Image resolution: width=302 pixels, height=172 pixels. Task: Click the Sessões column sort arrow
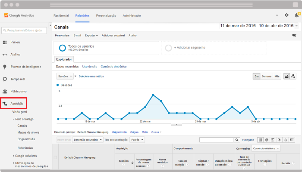pos(132,163)
